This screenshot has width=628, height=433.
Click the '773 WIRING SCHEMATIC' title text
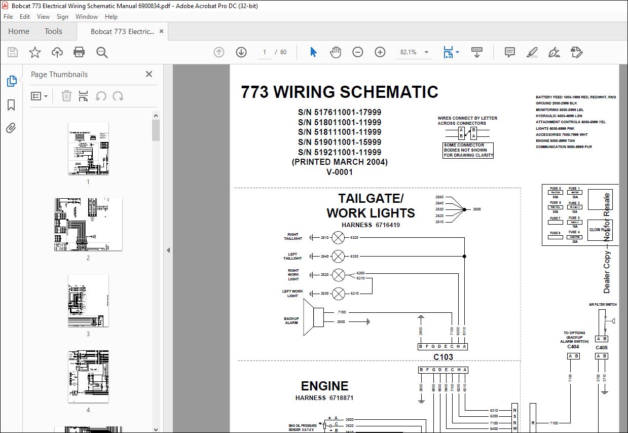339,92
